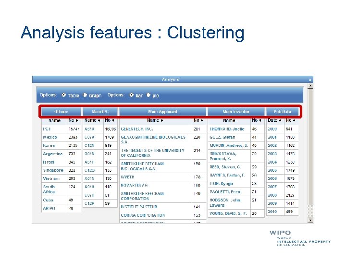Click the Korea office link

[x=49, y=145]
